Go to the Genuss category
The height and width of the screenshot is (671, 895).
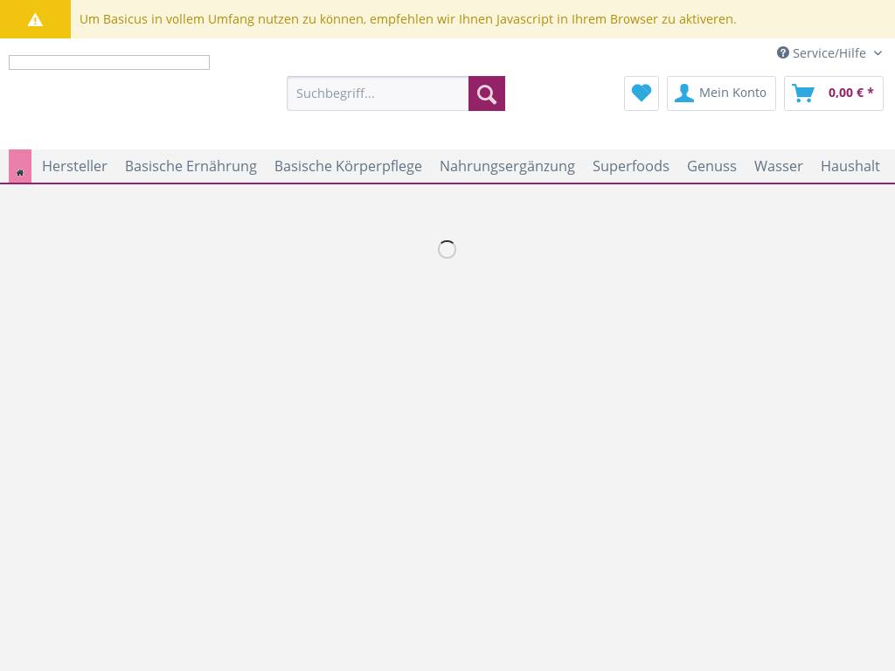pyautogui.click(x=711, y=166)
